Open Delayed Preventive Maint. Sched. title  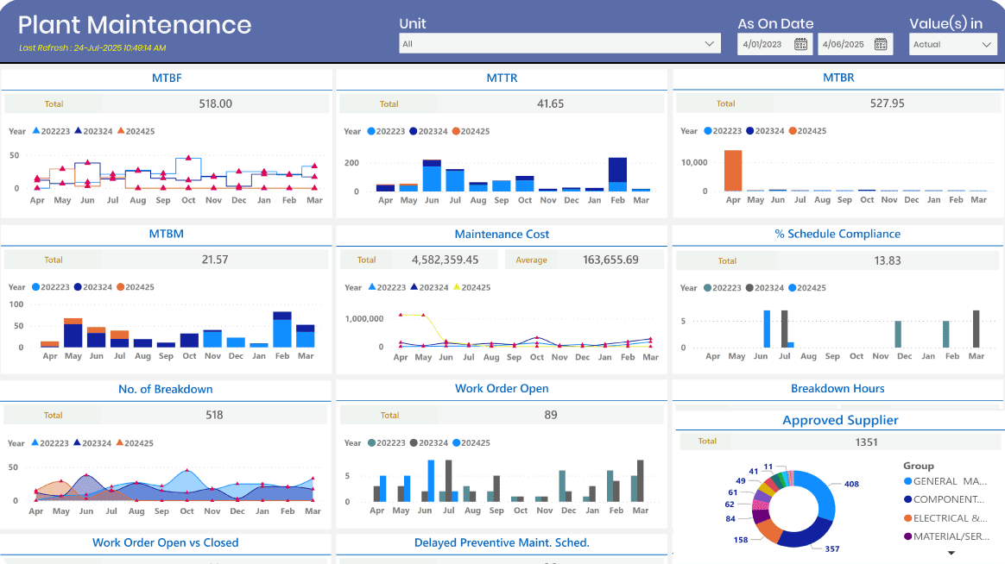(x=502, y=543)
